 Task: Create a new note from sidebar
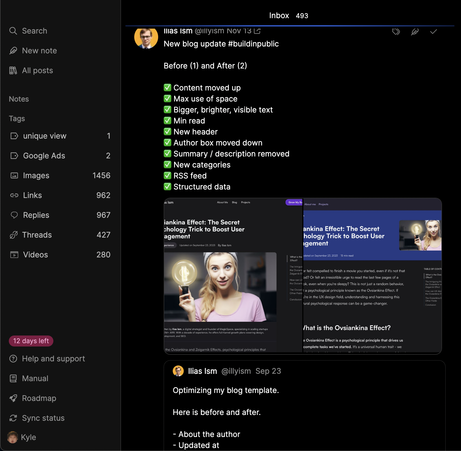[x=39, y=51]
